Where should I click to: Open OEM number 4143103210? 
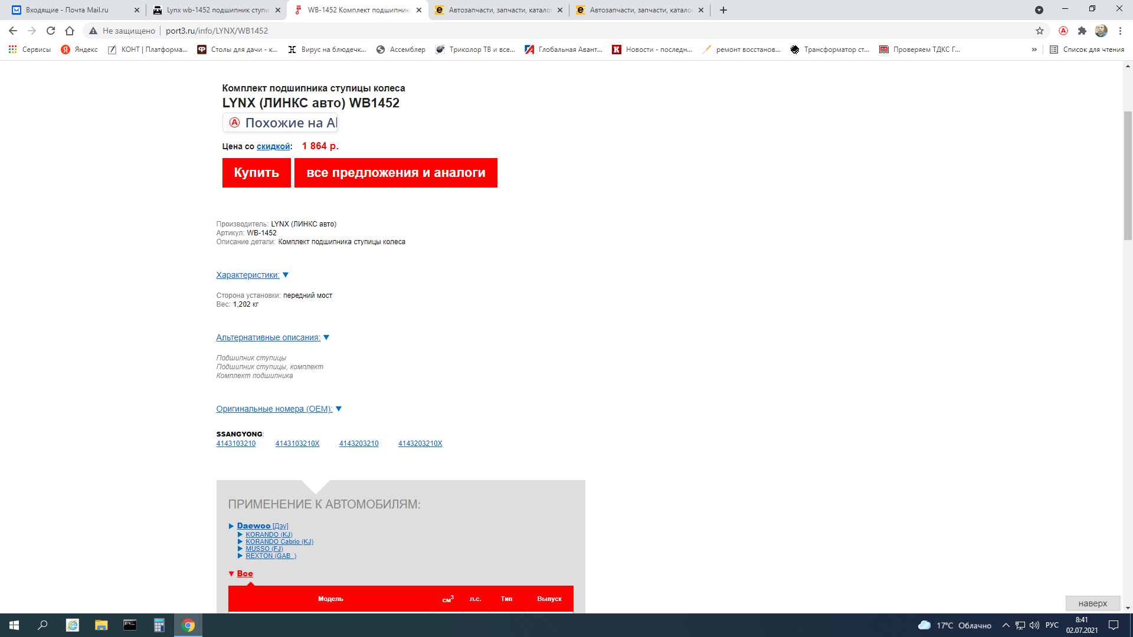(x=236, y=444)
